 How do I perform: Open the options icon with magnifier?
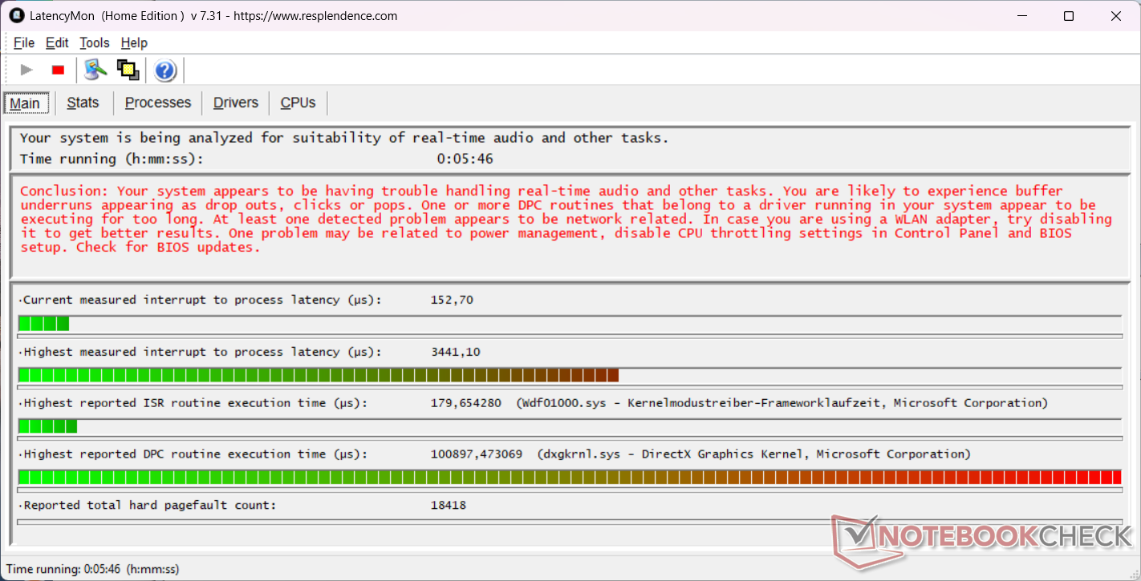(x=95, y=71)
